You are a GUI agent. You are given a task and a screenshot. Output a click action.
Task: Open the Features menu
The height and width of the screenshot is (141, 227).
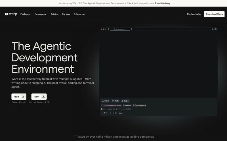click(26, 14)
